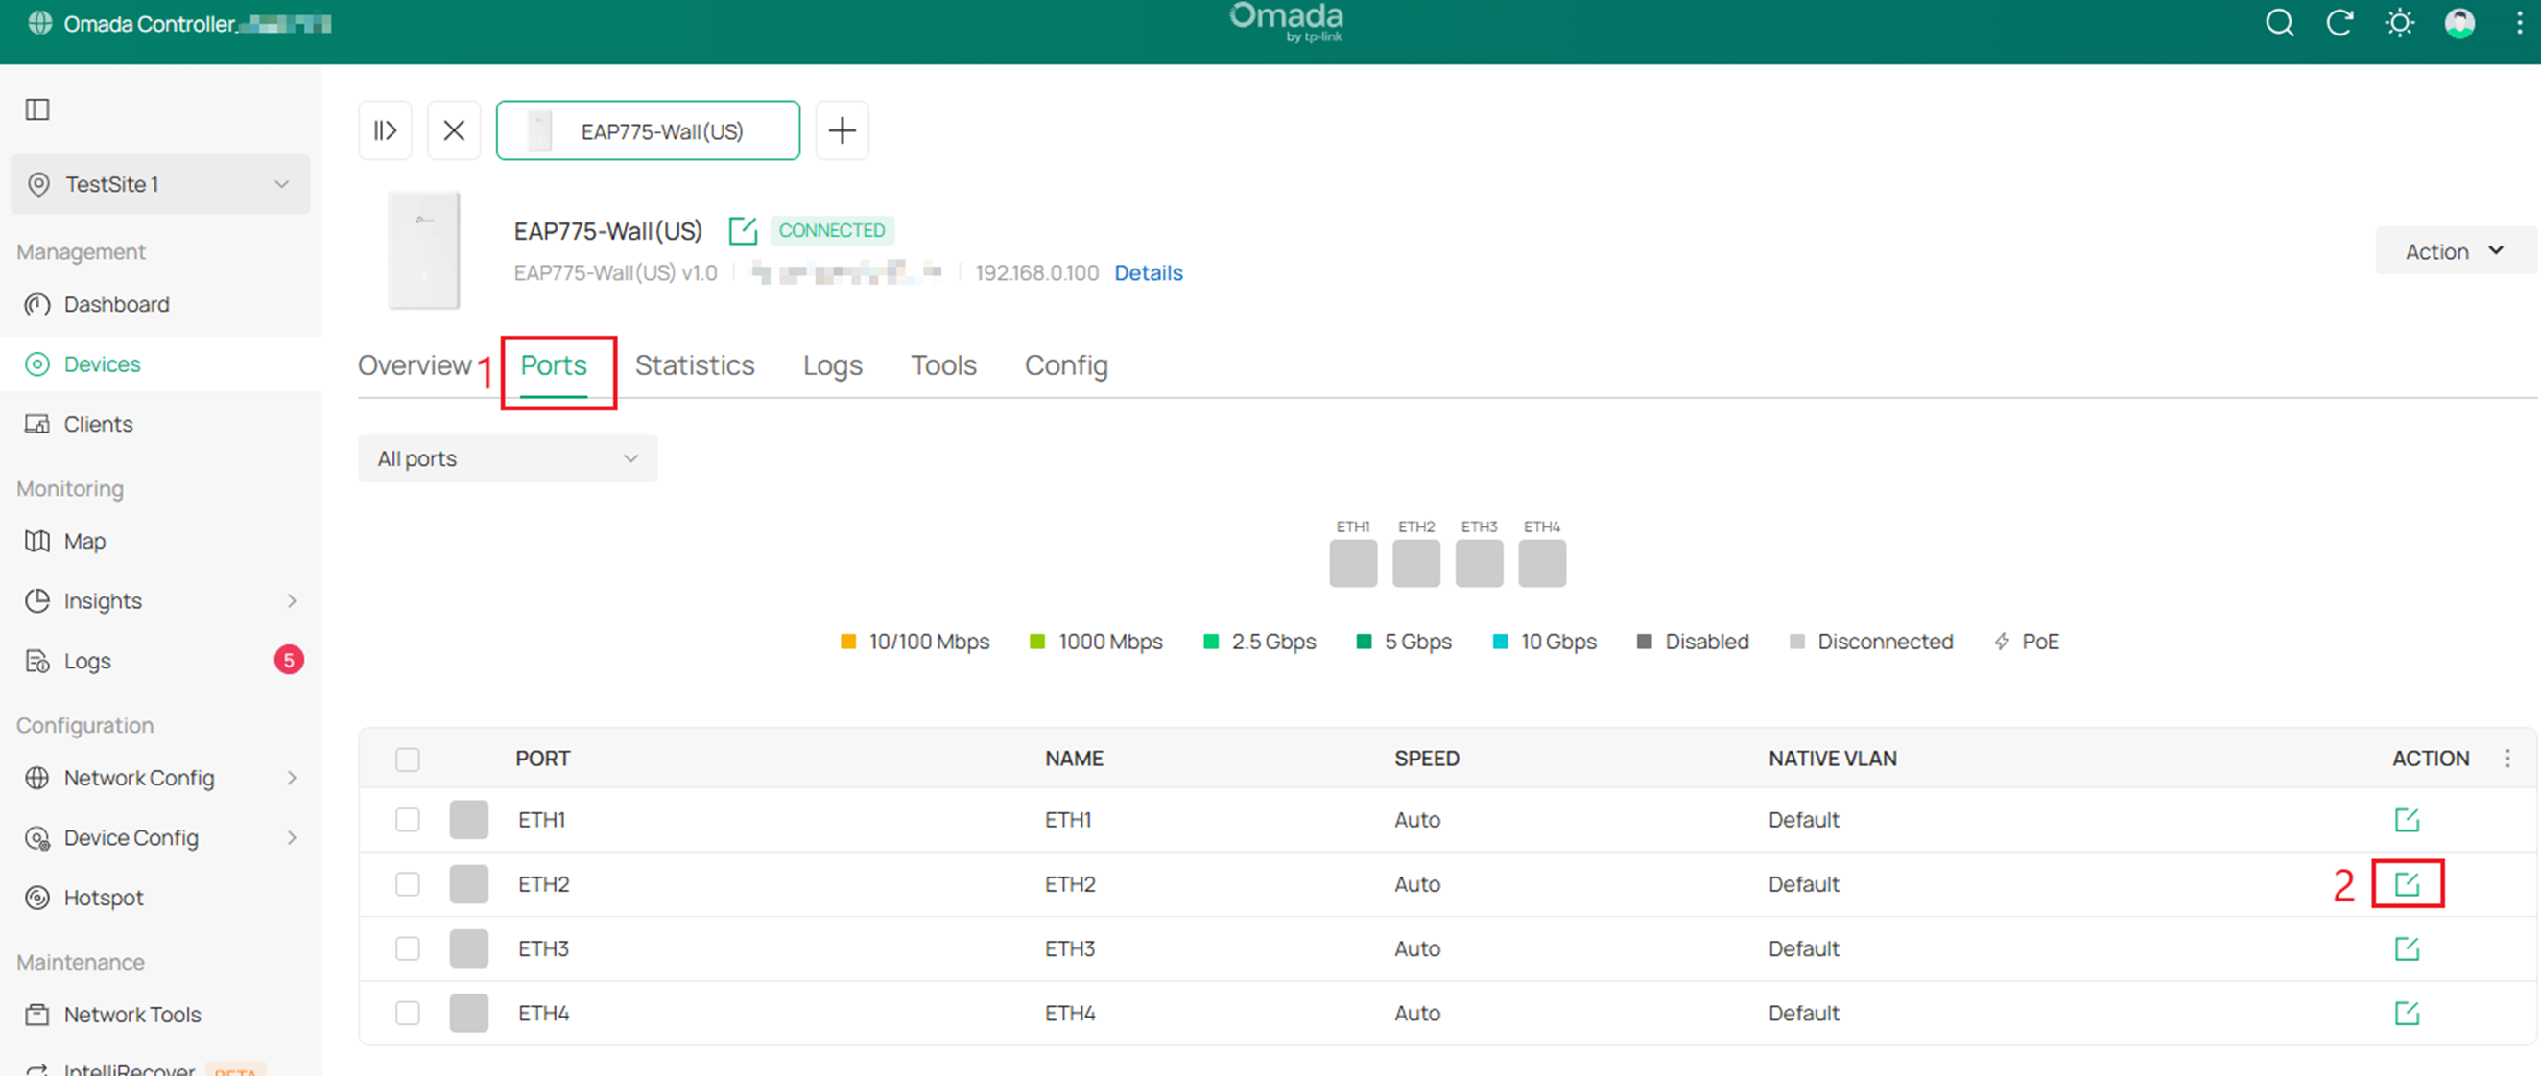
Task: Switch to the Ports tab
Action: [x=555, y=366]
